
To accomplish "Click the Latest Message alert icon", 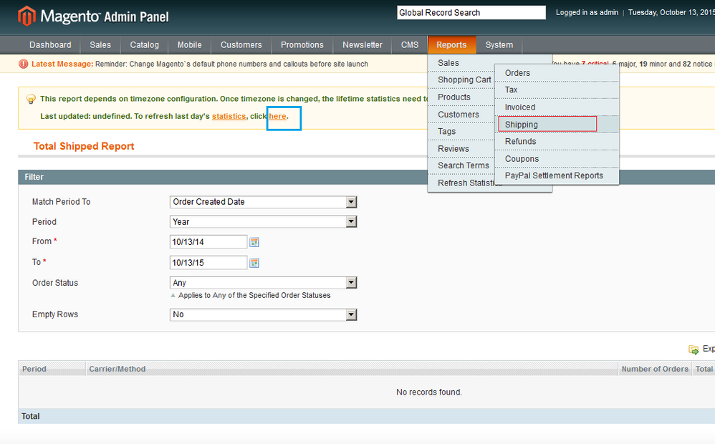I will coord(23,64).
